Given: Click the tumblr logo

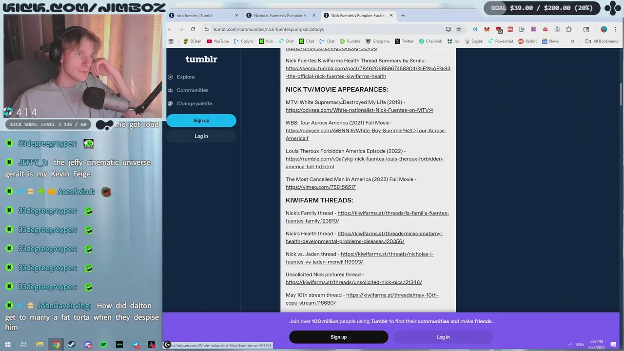Looking at the screenshot, I should click(201, 59).
